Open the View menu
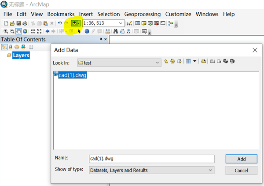Screen dimensions: 264x186 (x=37, y=14)
